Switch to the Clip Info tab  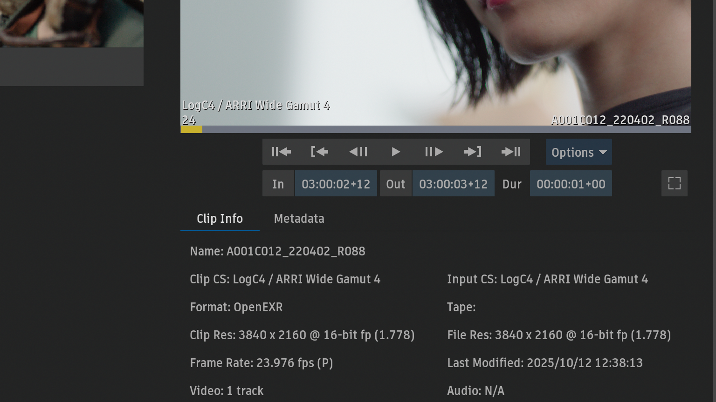point(220,219)
